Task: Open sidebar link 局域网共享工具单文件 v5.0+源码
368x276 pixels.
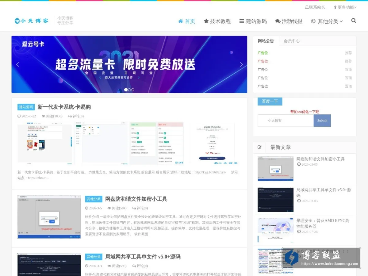Action: pos(324,193)
